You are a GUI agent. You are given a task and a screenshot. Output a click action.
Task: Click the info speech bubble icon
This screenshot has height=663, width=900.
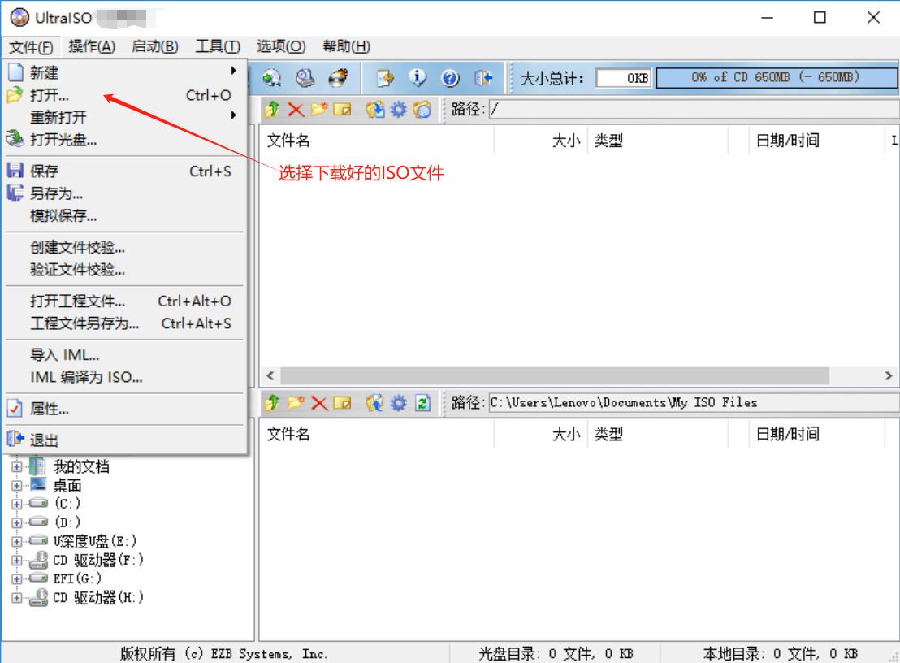click(x=418, y=78)
